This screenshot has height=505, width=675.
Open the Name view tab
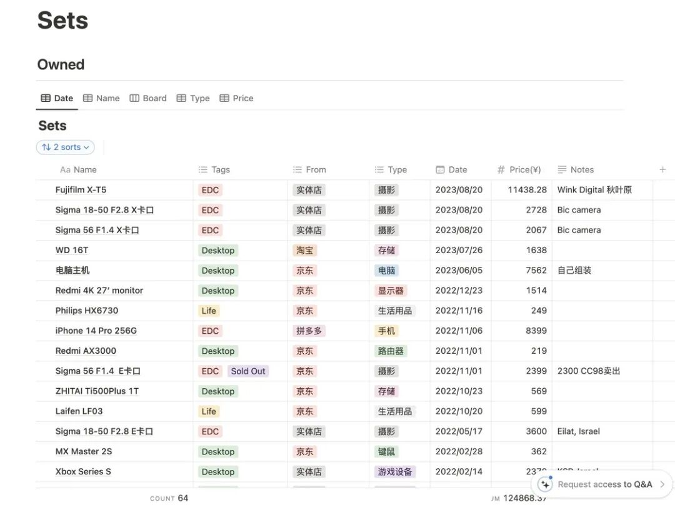(x=101, y=98)
